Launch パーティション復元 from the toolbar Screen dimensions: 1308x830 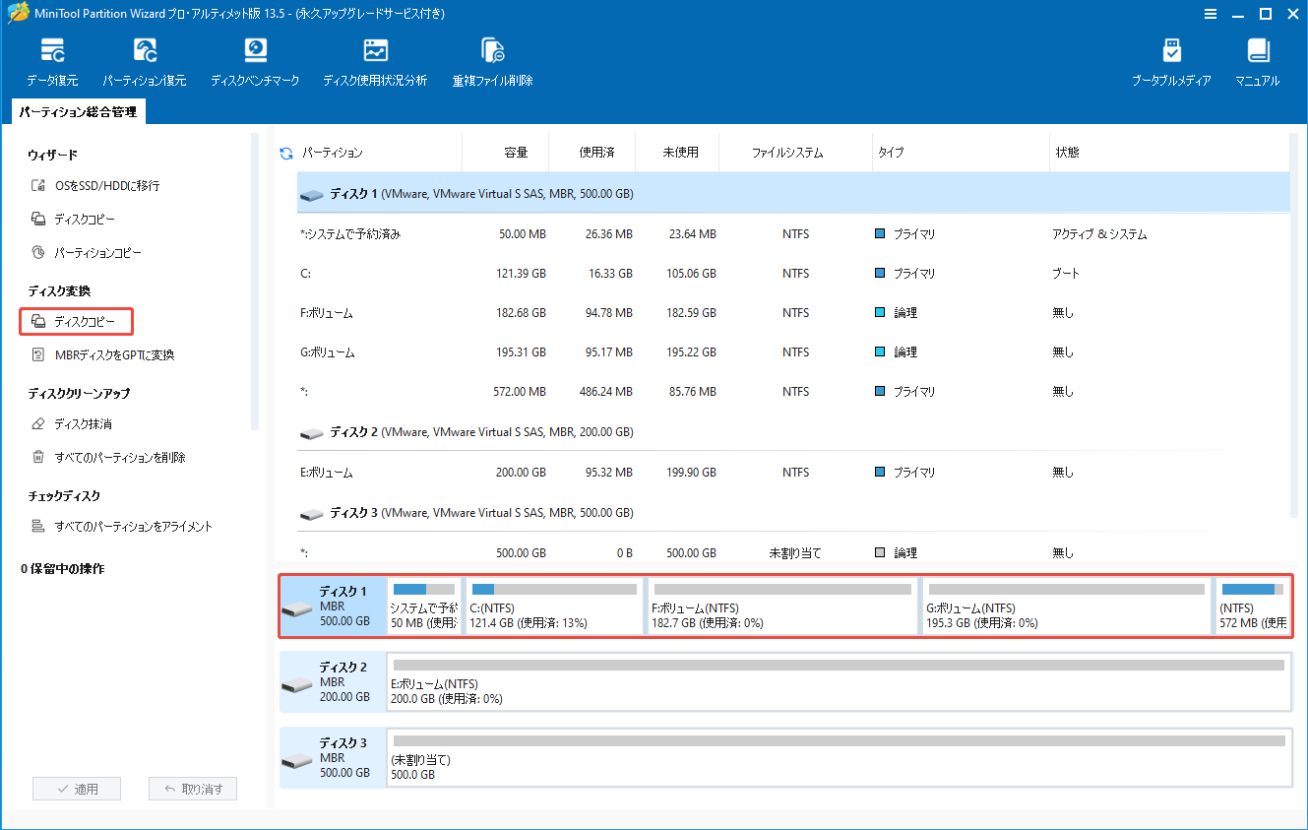coord(146,59)
